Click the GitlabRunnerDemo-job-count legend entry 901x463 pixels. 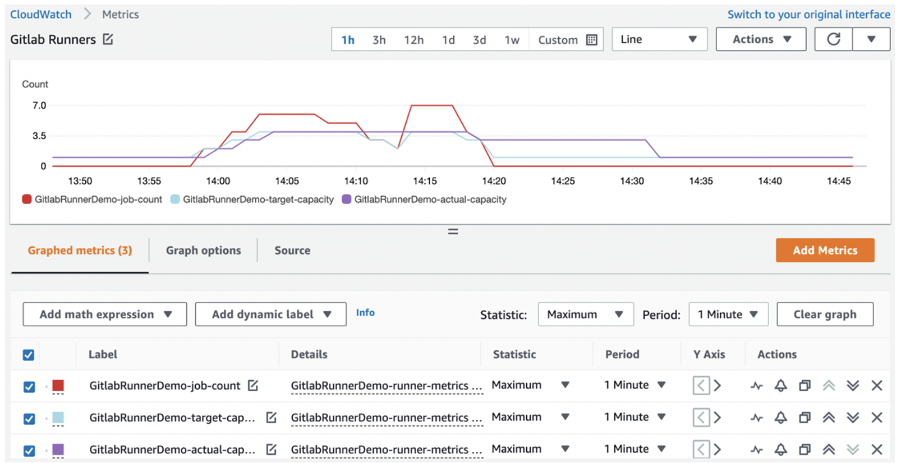point(93,200)
